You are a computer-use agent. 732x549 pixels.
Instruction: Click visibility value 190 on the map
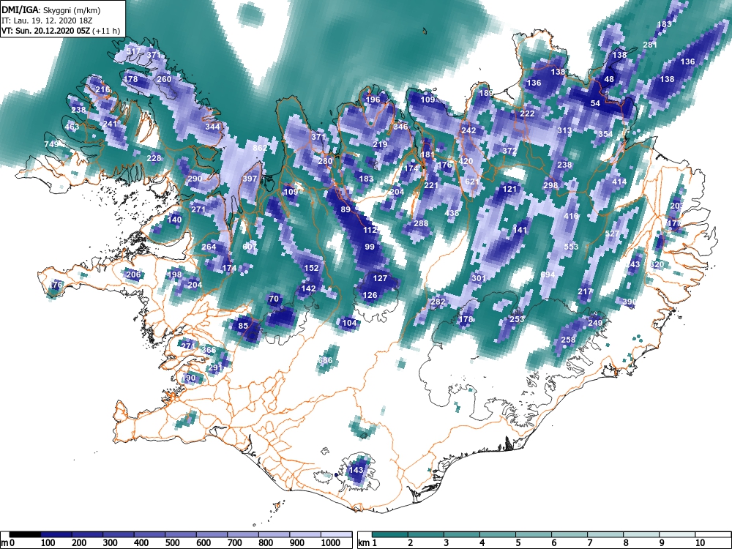(x=189, y=378)
